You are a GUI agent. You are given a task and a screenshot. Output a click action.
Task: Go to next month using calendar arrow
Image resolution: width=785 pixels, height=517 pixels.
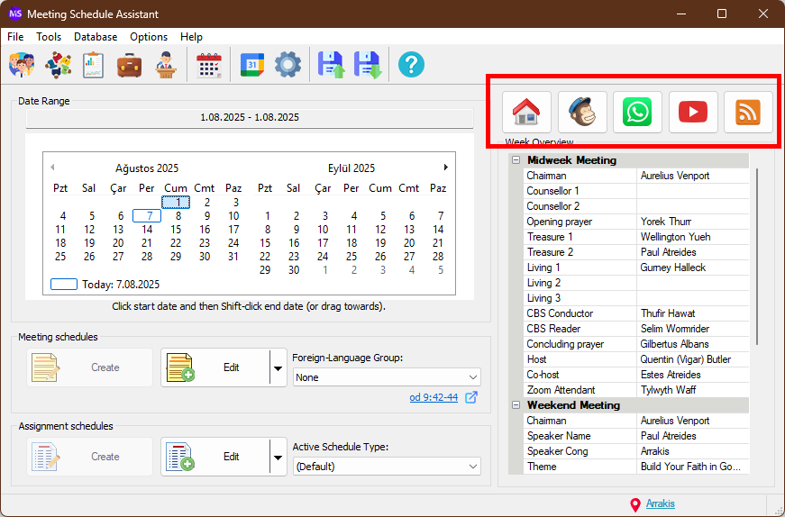pyautogui.click(x=445, y=168)
